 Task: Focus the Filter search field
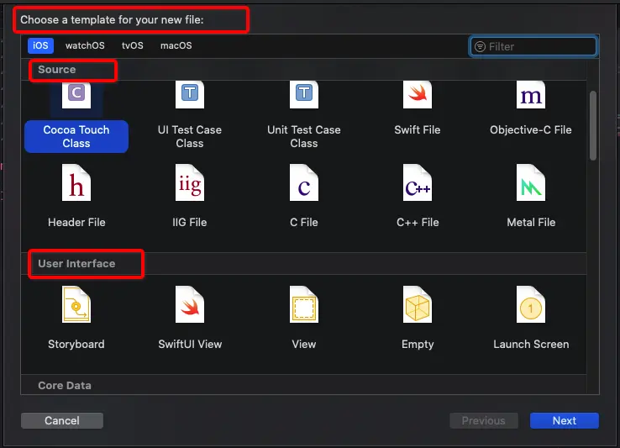[x=533, y=47]
